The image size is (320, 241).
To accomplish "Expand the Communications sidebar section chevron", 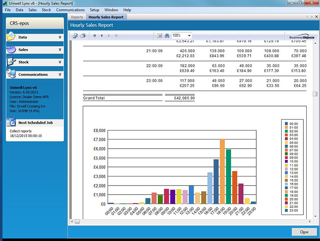I will click(60, 75).
